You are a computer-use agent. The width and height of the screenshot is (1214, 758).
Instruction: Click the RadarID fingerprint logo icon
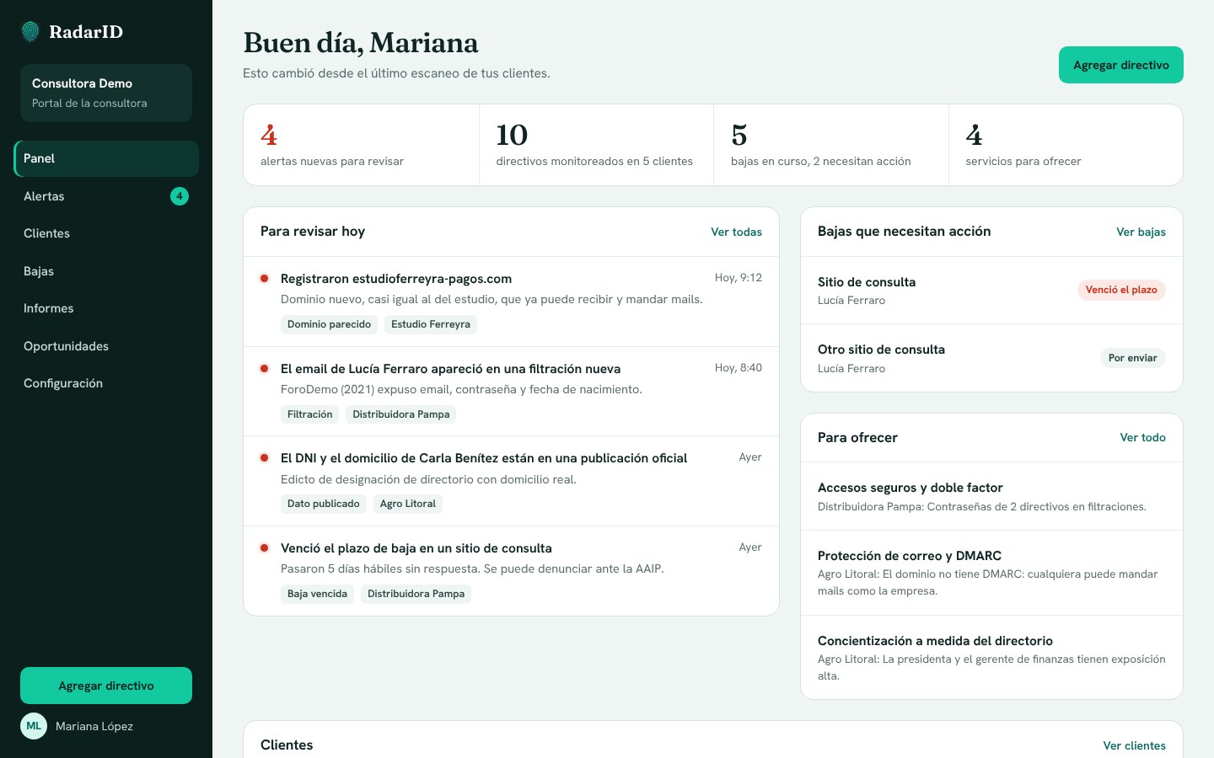click(x=30, y=32)
